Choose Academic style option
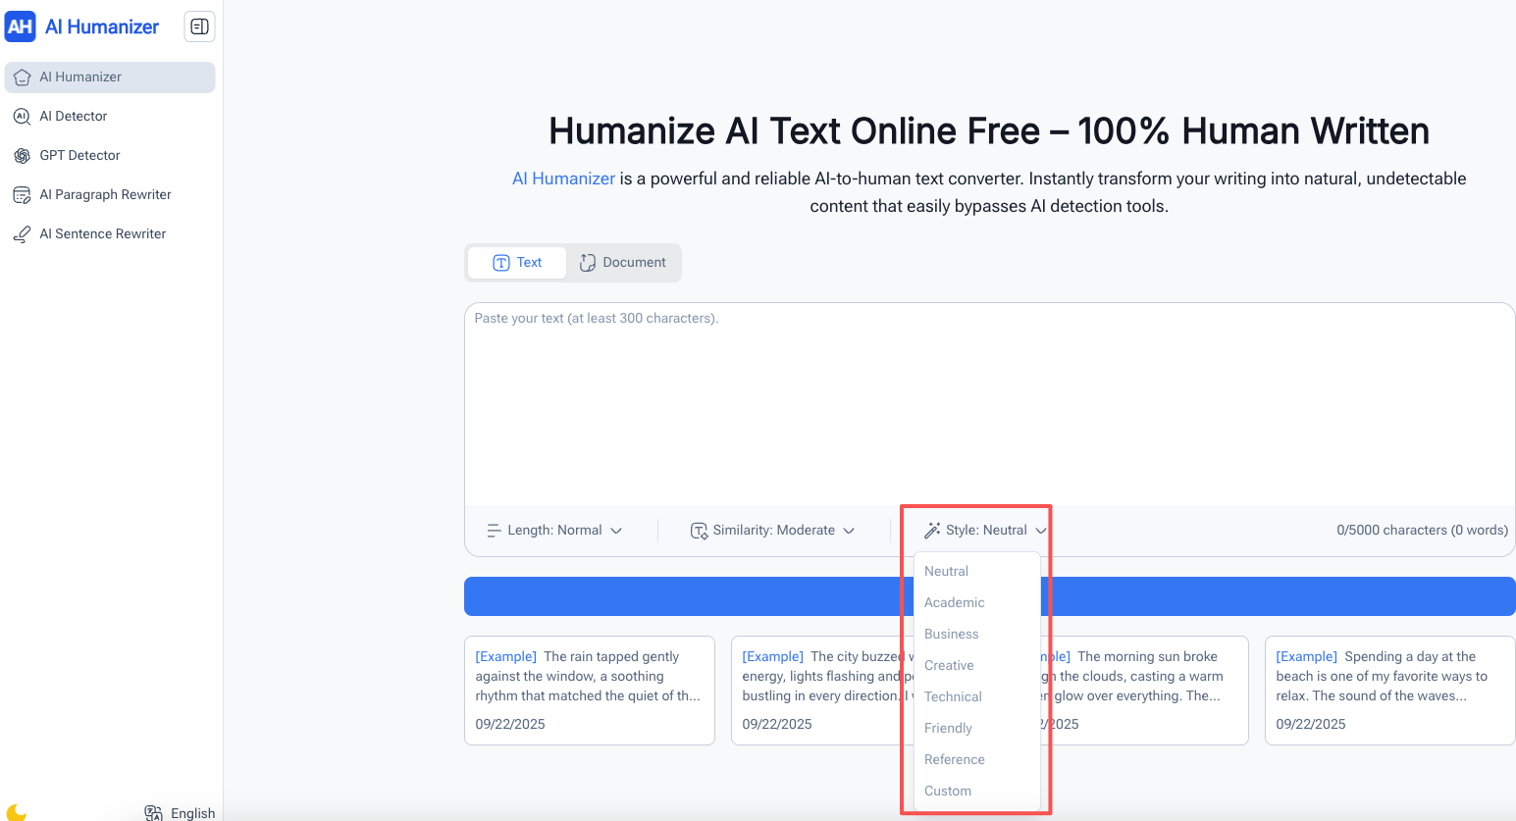1516x821 pixels. point(977,602)
